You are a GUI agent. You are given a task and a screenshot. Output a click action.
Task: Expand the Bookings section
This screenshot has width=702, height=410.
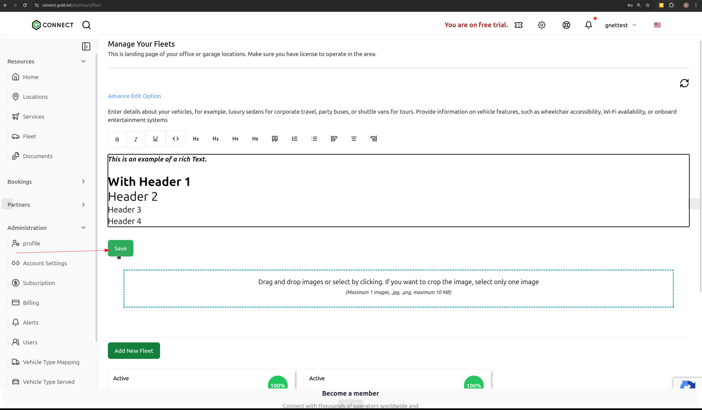[83, 182]
